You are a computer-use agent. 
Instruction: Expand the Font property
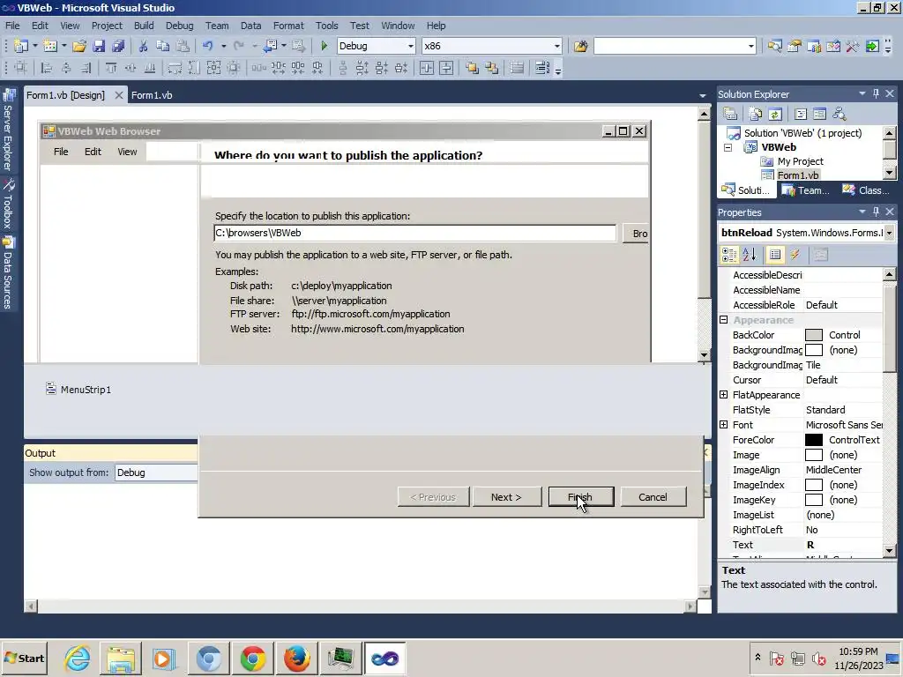[724, 424]
